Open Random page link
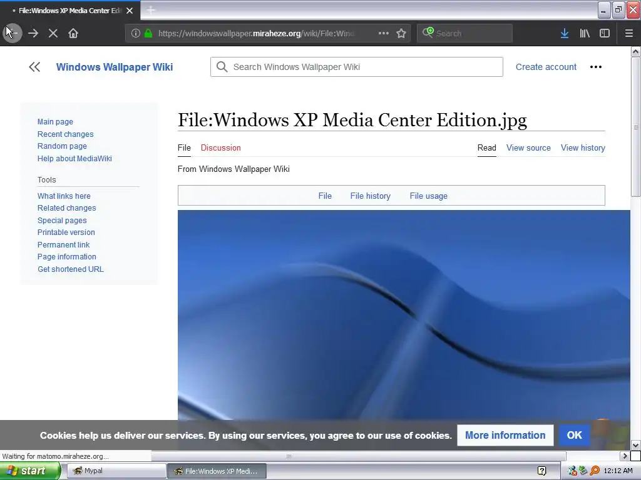The height and width of the screenshot is (480, 641). point(62,146)
